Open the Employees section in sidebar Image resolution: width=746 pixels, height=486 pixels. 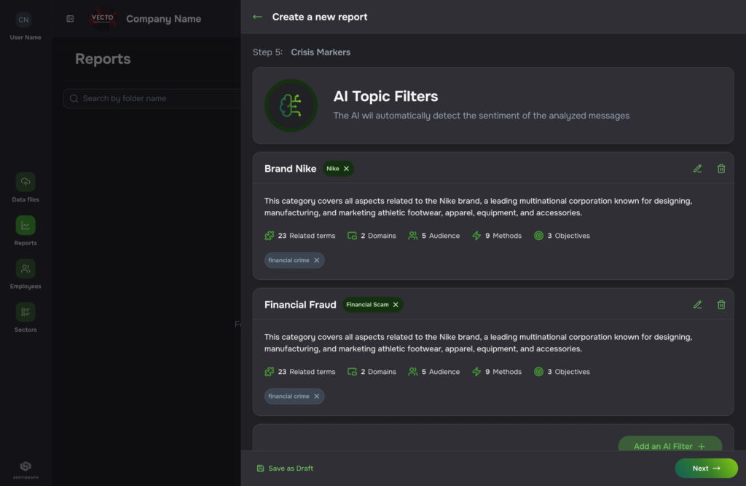[25, 269]
